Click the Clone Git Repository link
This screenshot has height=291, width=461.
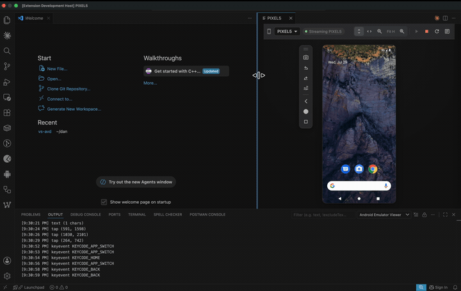pos(69,88)
